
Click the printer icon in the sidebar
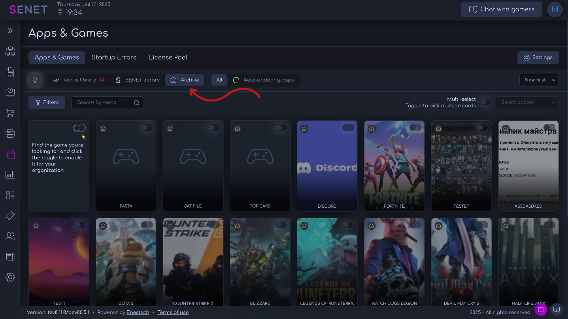10,134
